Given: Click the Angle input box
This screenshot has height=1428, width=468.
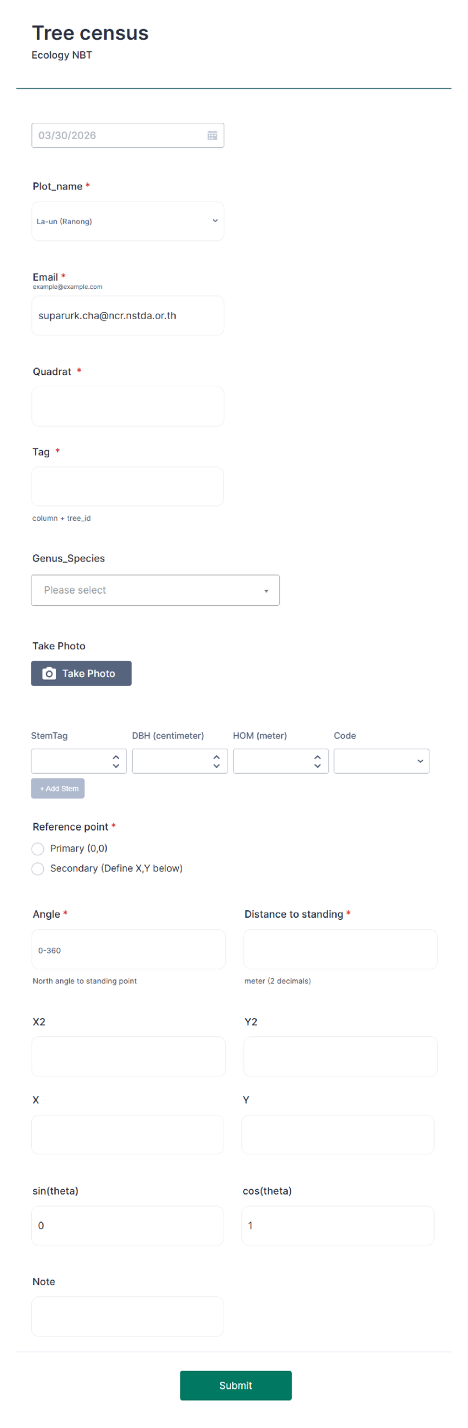Looking at the screenshot, I should click(128, 949).
